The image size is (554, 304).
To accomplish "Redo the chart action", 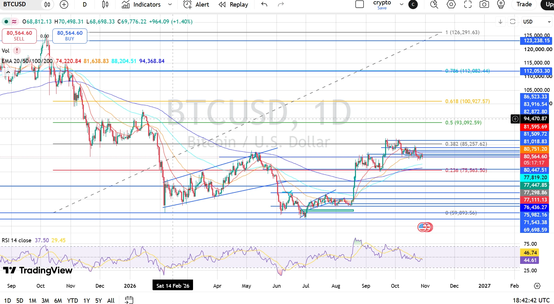I will [x=281, y=4].
